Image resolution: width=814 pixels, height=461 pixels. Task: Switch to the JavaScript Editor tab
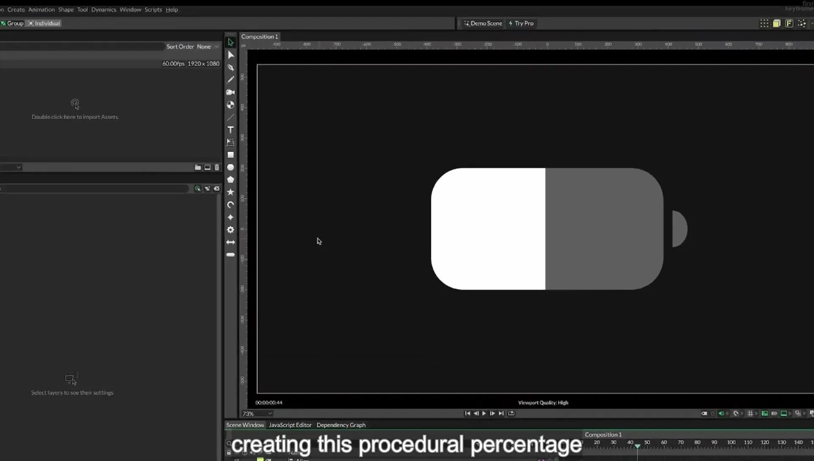pyautogui.click(x=290, y=425)
